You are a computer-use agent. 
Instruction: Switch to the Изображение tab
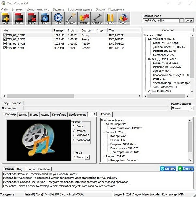click(77, 115)
